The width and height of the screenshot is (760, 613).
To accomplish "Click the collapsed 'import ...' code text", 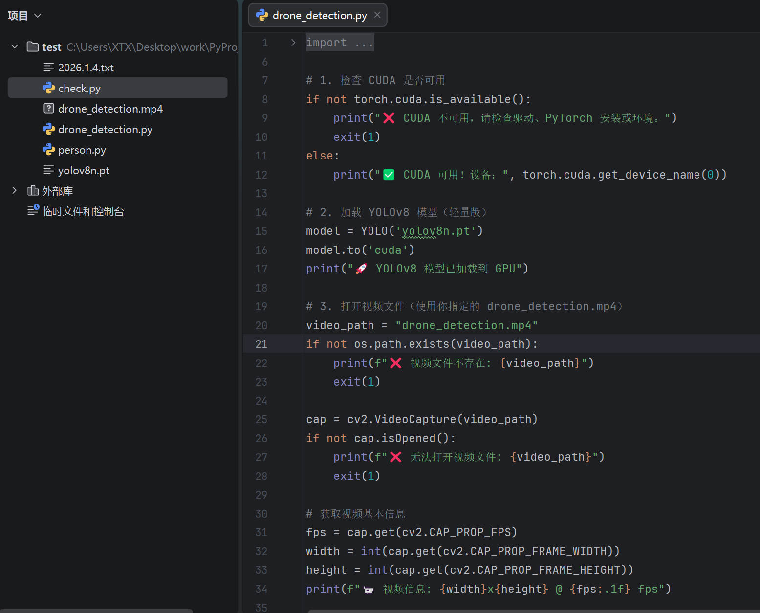I will point(339,43).
